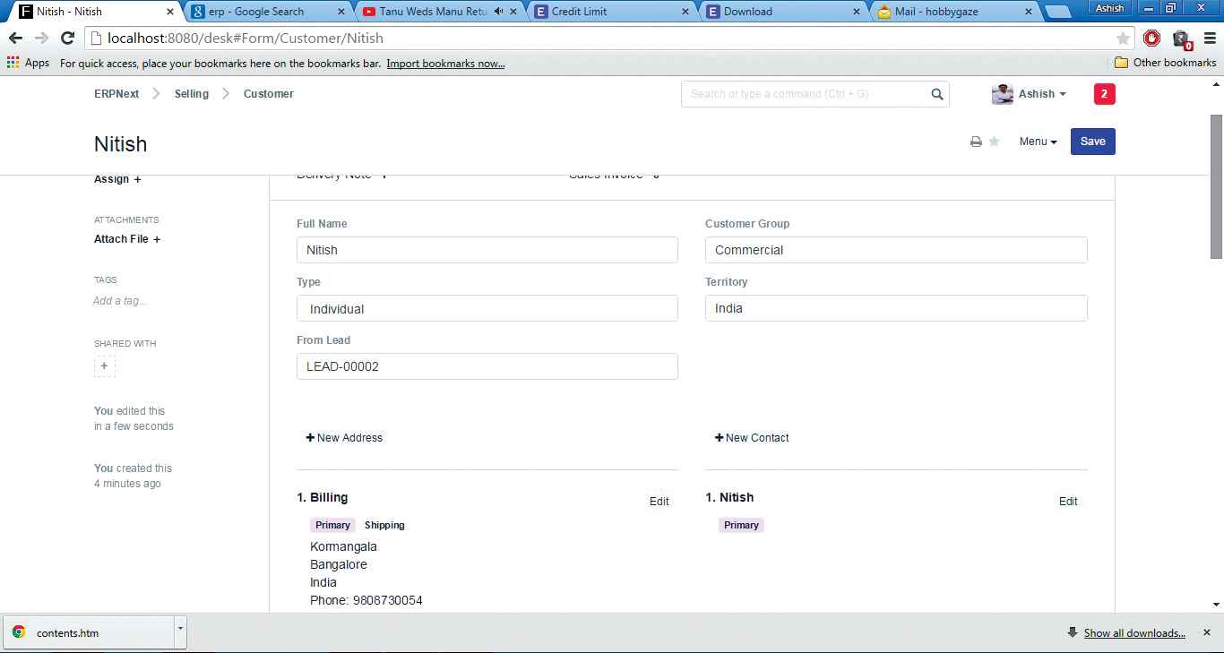Click the page's vertical scrollbar thumb

click(x=1216, y=186)
